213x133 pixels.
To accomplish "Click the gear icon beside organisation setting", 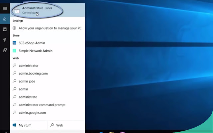I will [x=14, y=28].
